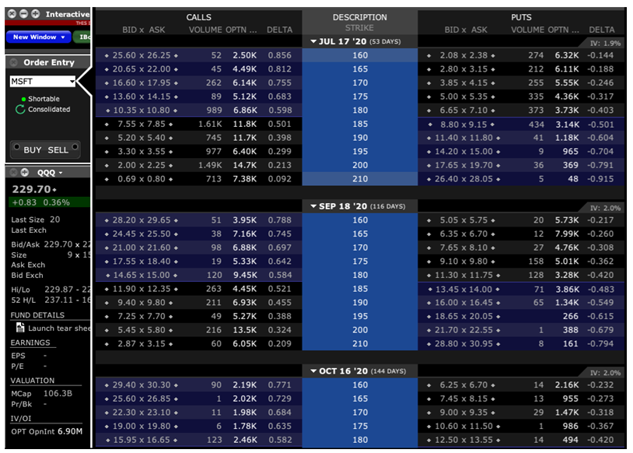The width and height of the screenshot is (633, 453).
Task: Click the Order Entry panel close icon
Action: click(15, 62)
